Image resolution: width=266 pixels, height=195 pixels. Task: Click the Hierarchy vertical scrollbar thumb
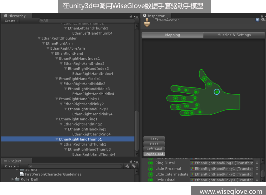(x=137, y=130)
